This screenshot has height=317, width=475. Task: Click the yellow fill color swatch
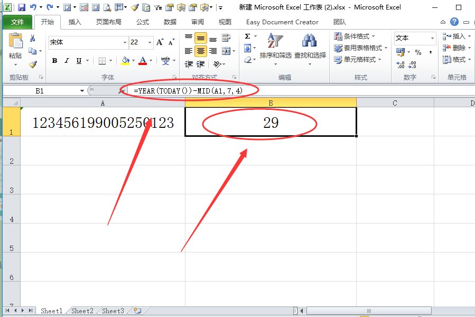125,61
